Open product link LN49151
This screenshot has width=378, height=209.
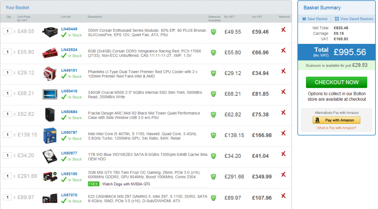click(69, 70)
